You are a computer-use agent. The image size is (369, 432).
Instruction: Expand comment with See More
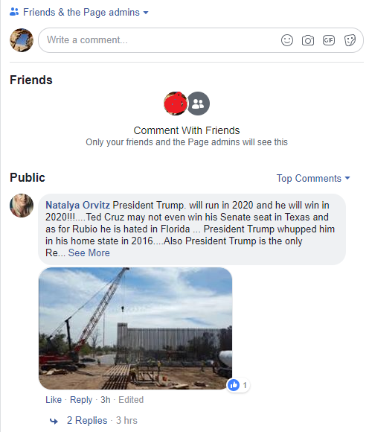click(x=89, y=253)
